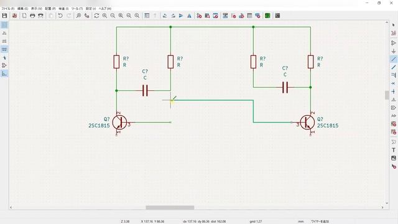
Task: Click the Plot schematic icon
Action: [x=40, y=16]
